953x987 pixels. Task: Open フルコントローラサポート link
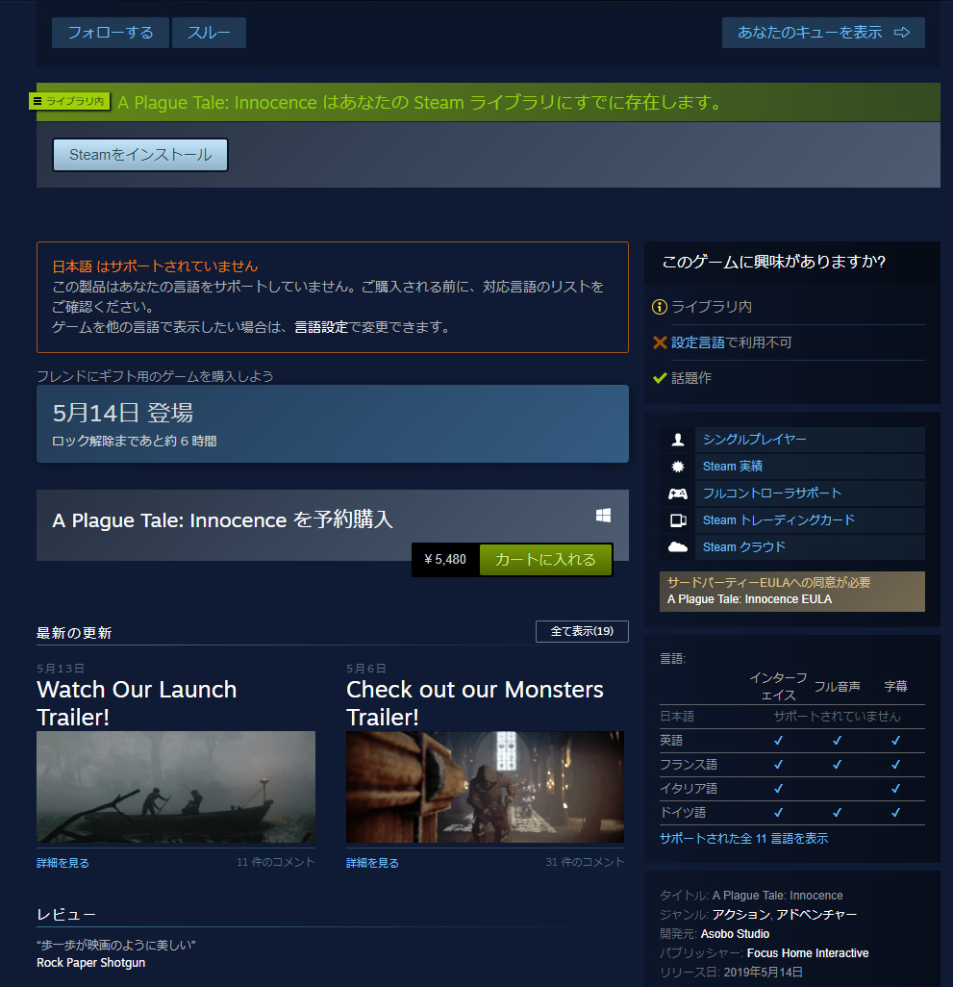(x=772, y=493)
